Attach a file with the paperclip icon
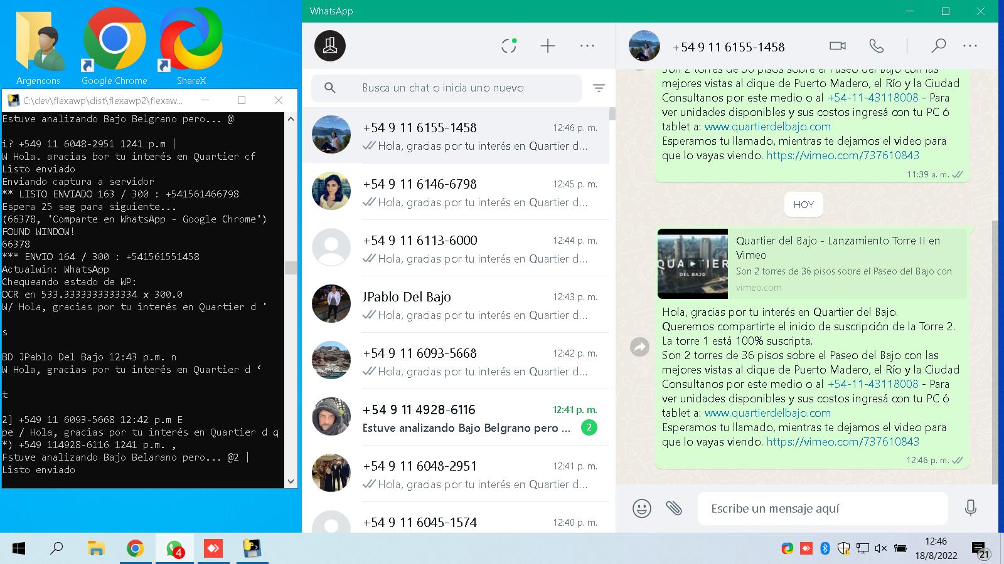The image size is (1004, 564). (x=674, y=508)
